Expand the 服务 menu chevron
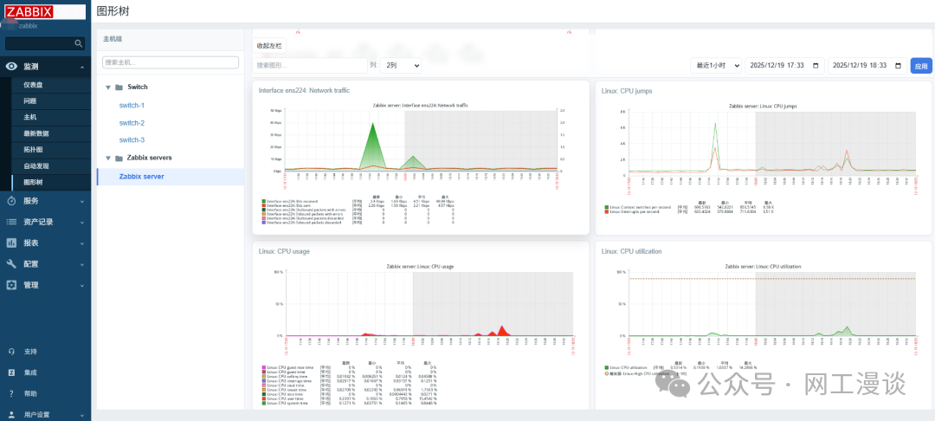 click(x=82, y=202)
